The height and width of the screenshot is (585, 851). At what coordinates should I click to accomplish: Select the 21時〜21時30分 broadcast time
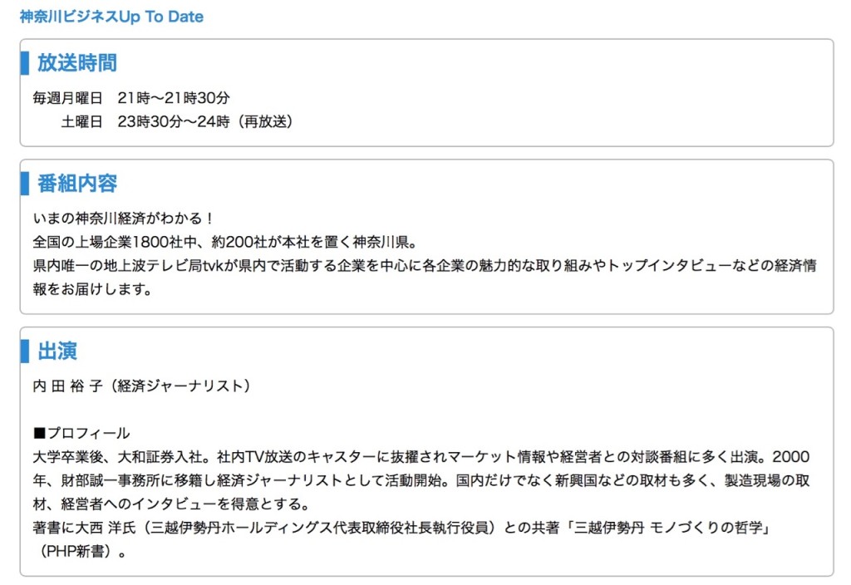(174, 98)
